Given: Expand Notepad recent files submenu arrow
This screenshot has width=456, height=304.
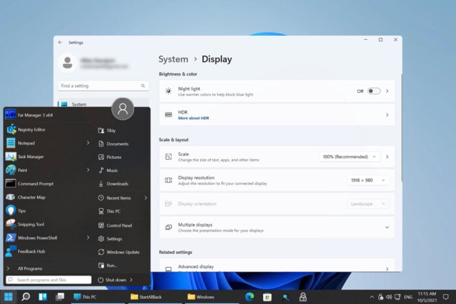Looking at the screenshot, I should [x=88, y=143].
